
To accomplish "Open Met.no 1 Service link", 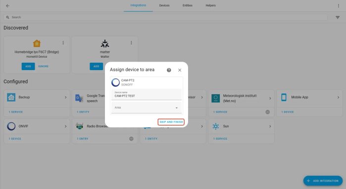I will [220, 112].
